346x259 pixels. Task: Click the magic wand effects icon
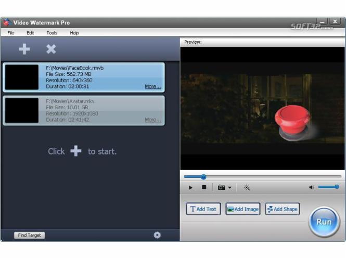point(247,188)
